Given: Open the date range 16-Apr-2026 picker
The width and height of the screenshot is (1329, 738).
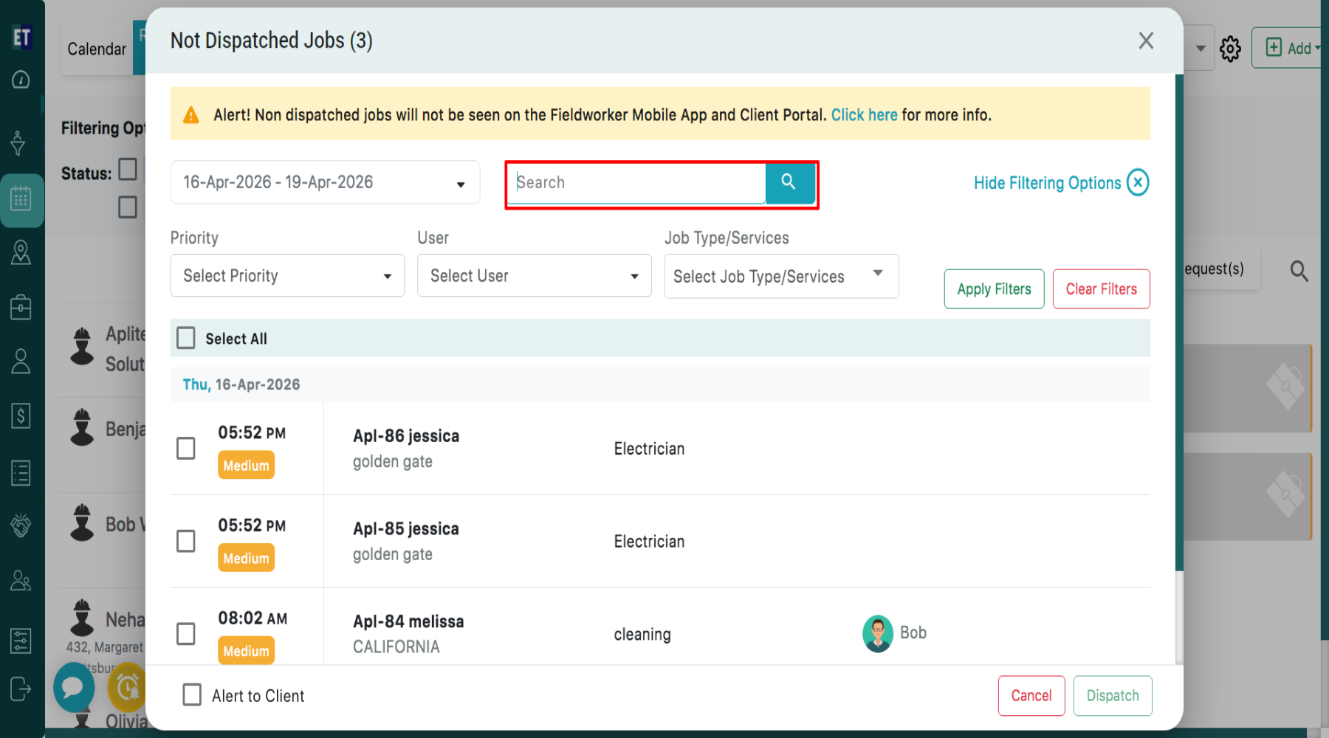Looking at the screenshot, I should (x=325, y=182).
